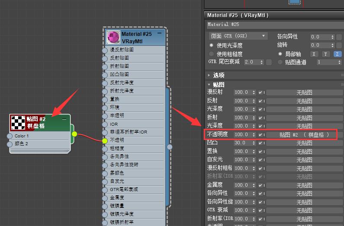Select the Z local axis button
Image resolution: width=344 pixels, height=226 pixels.
338,54
